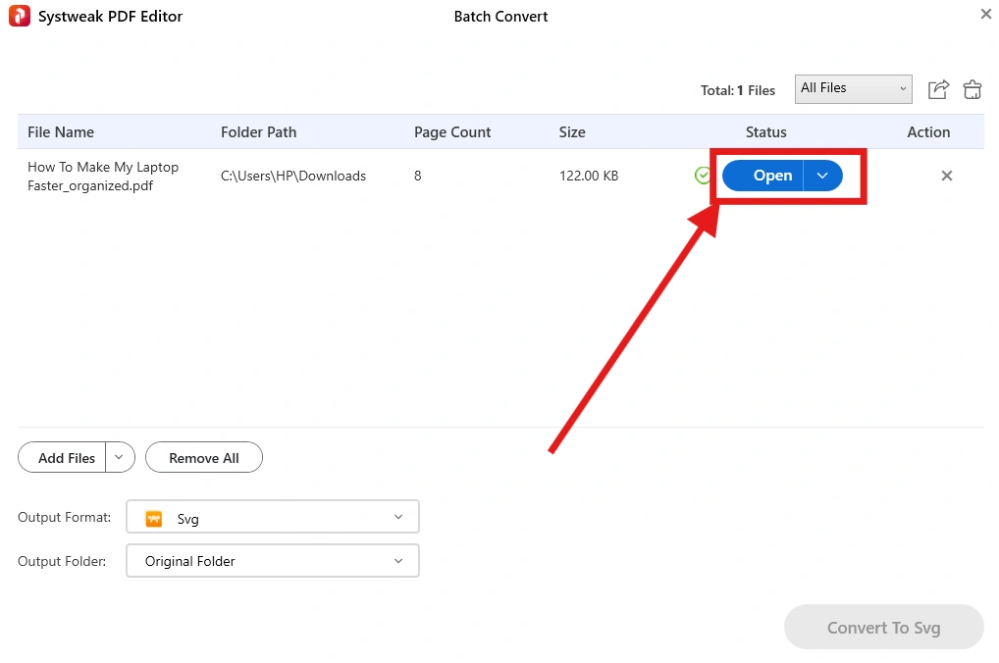
Task: Click the Add Files button
Action: [65, 457]
